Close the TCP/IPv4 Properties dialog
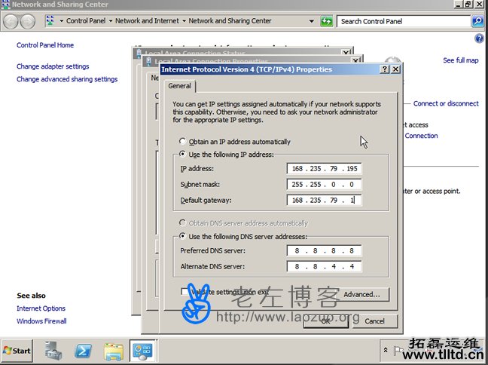The image size is (488, 365). pos(395,69)
